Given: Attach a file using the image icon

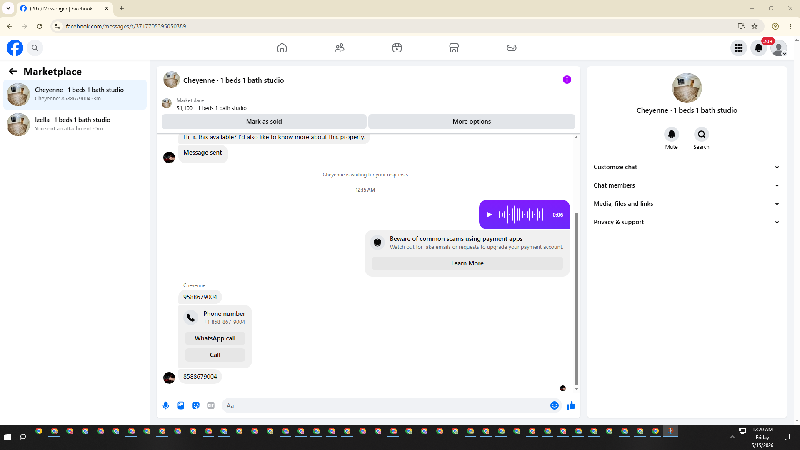Looking at the screenshot, I should 181,405.
